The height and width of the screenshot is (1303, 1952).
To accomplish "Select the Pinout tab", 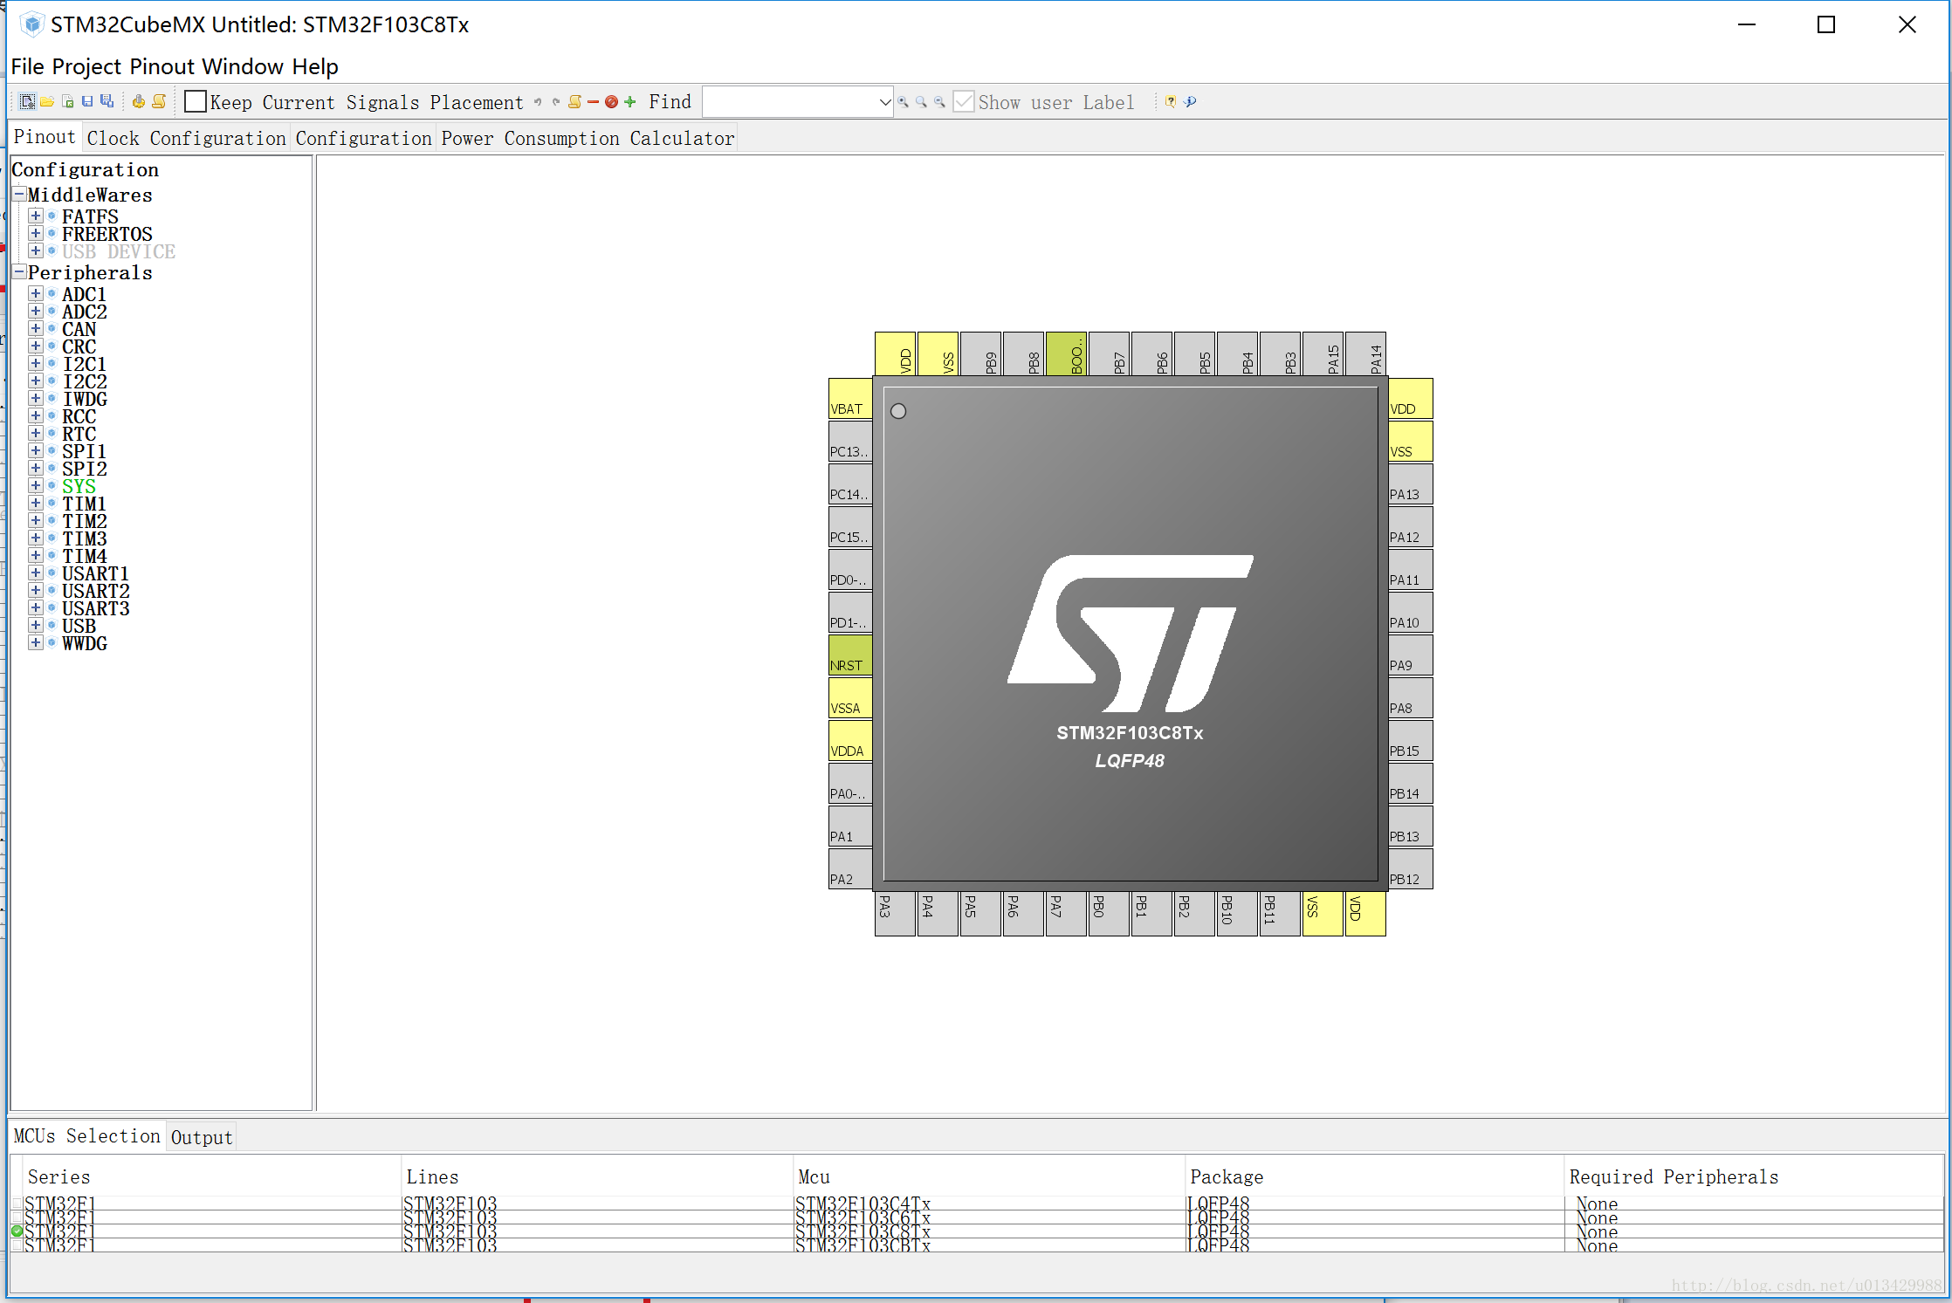I will 45,137.
